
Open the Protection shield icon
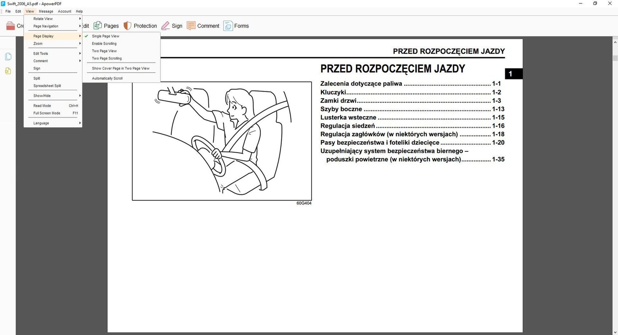127,26
